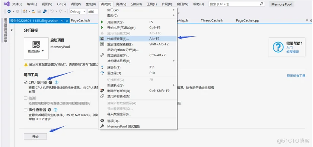The width and height of the screenshot is (313, 147).
Task: Open the Debug configuration dropdown
Action: click(x=78, y=11)
